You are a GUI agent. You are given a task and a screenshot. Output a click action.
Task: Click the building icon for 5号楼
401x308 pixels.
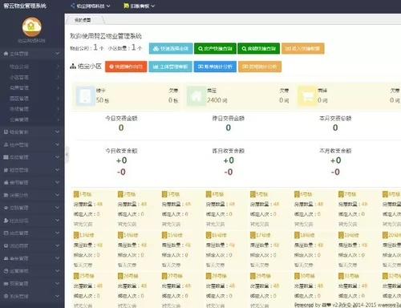253,194
